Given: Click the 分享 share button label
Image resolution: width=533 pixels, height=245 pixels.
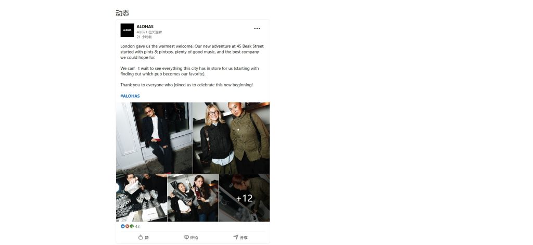Looking at the screenshot, I should coord(244,238).
